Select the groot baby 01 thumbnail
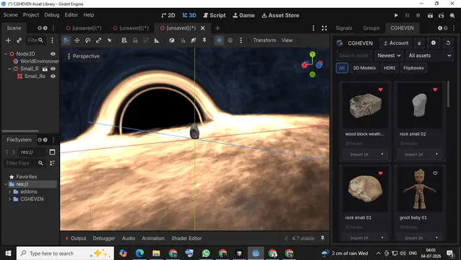 click(420, 188)
